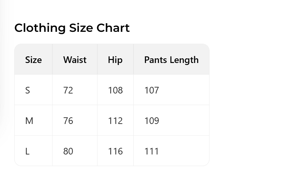The height and width of the screenshot is (177, 281).
Task: Select the hip value 116
Action: point(115,151)
